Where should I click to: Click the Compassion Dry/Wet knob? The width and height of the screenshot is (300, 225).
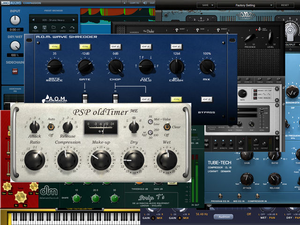[15, 46]
